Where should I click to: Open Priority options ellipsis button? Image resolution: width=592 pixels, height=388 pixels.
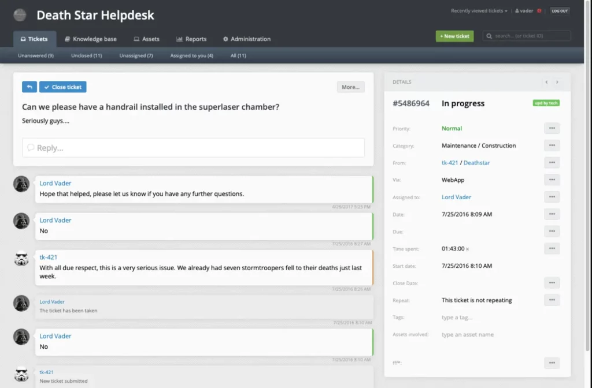coord(552,128)
